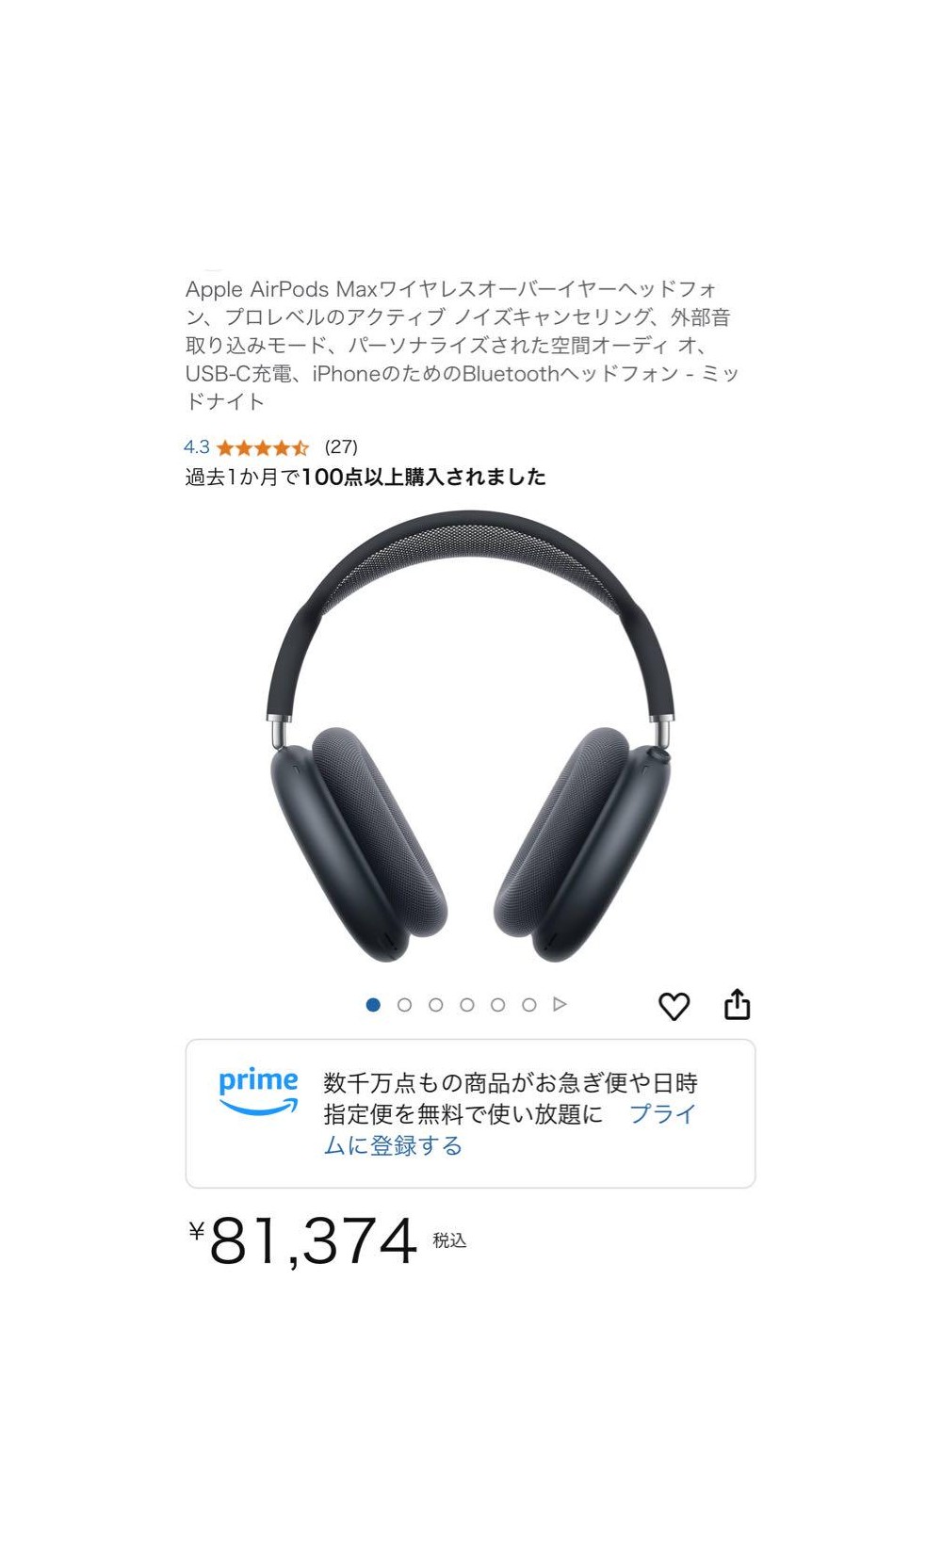Tap the heart wishlist icon
This screenshot has height=1555, width=942.
[x=674, y=1006]
